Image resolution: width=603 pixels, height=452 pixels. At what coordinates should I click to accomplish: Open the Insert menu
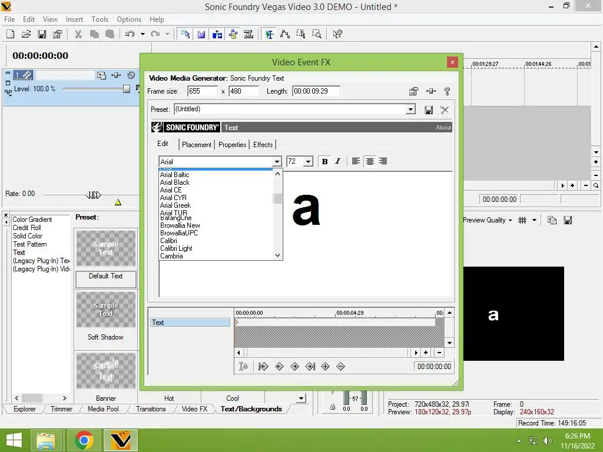(x=74, y=19)
